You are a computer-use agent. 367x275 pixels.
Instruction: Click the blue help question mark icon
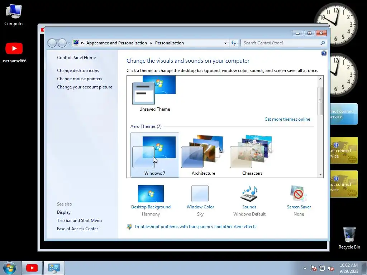[324, 53]
